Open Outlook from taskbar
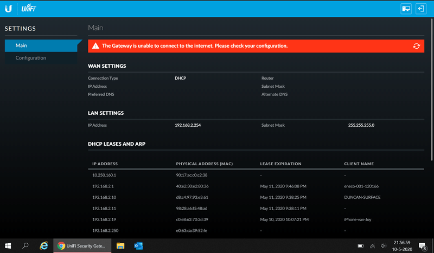This screenshot has width=434, height=253. pos(138,245)
